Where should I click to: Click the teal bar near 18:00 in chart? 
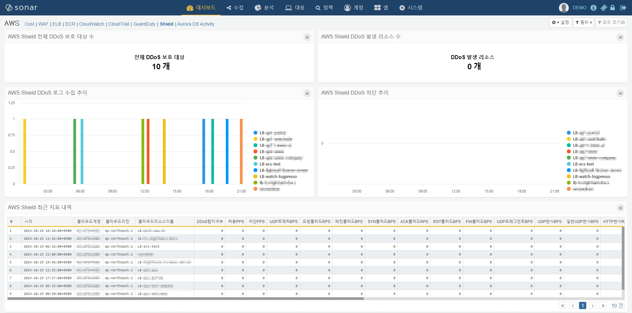pyautogui.click(x=213, y=151)
